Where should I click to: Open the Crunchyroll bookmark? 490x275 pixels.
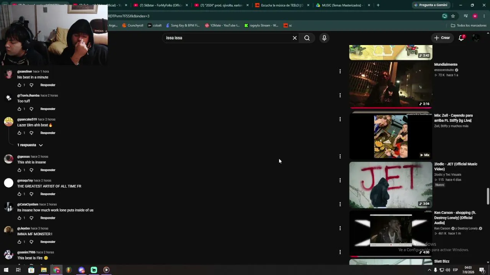pyautogui.click(x=132, y=26)
